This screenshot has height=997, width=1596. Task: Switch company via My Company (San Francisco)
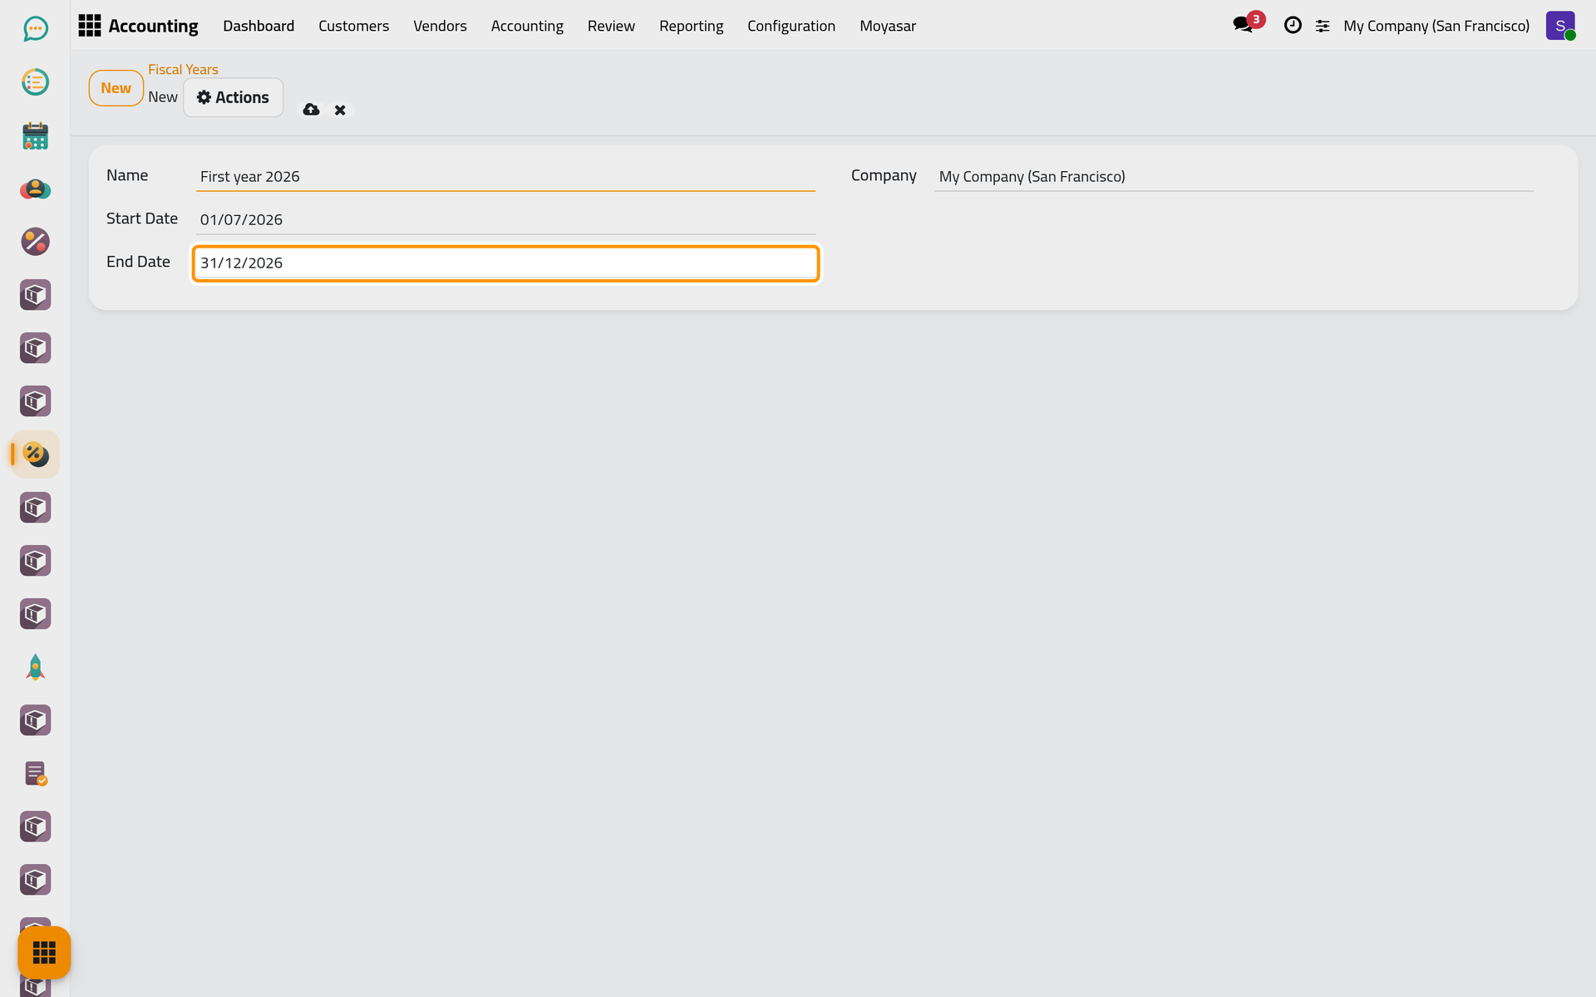pos(1436,26)
